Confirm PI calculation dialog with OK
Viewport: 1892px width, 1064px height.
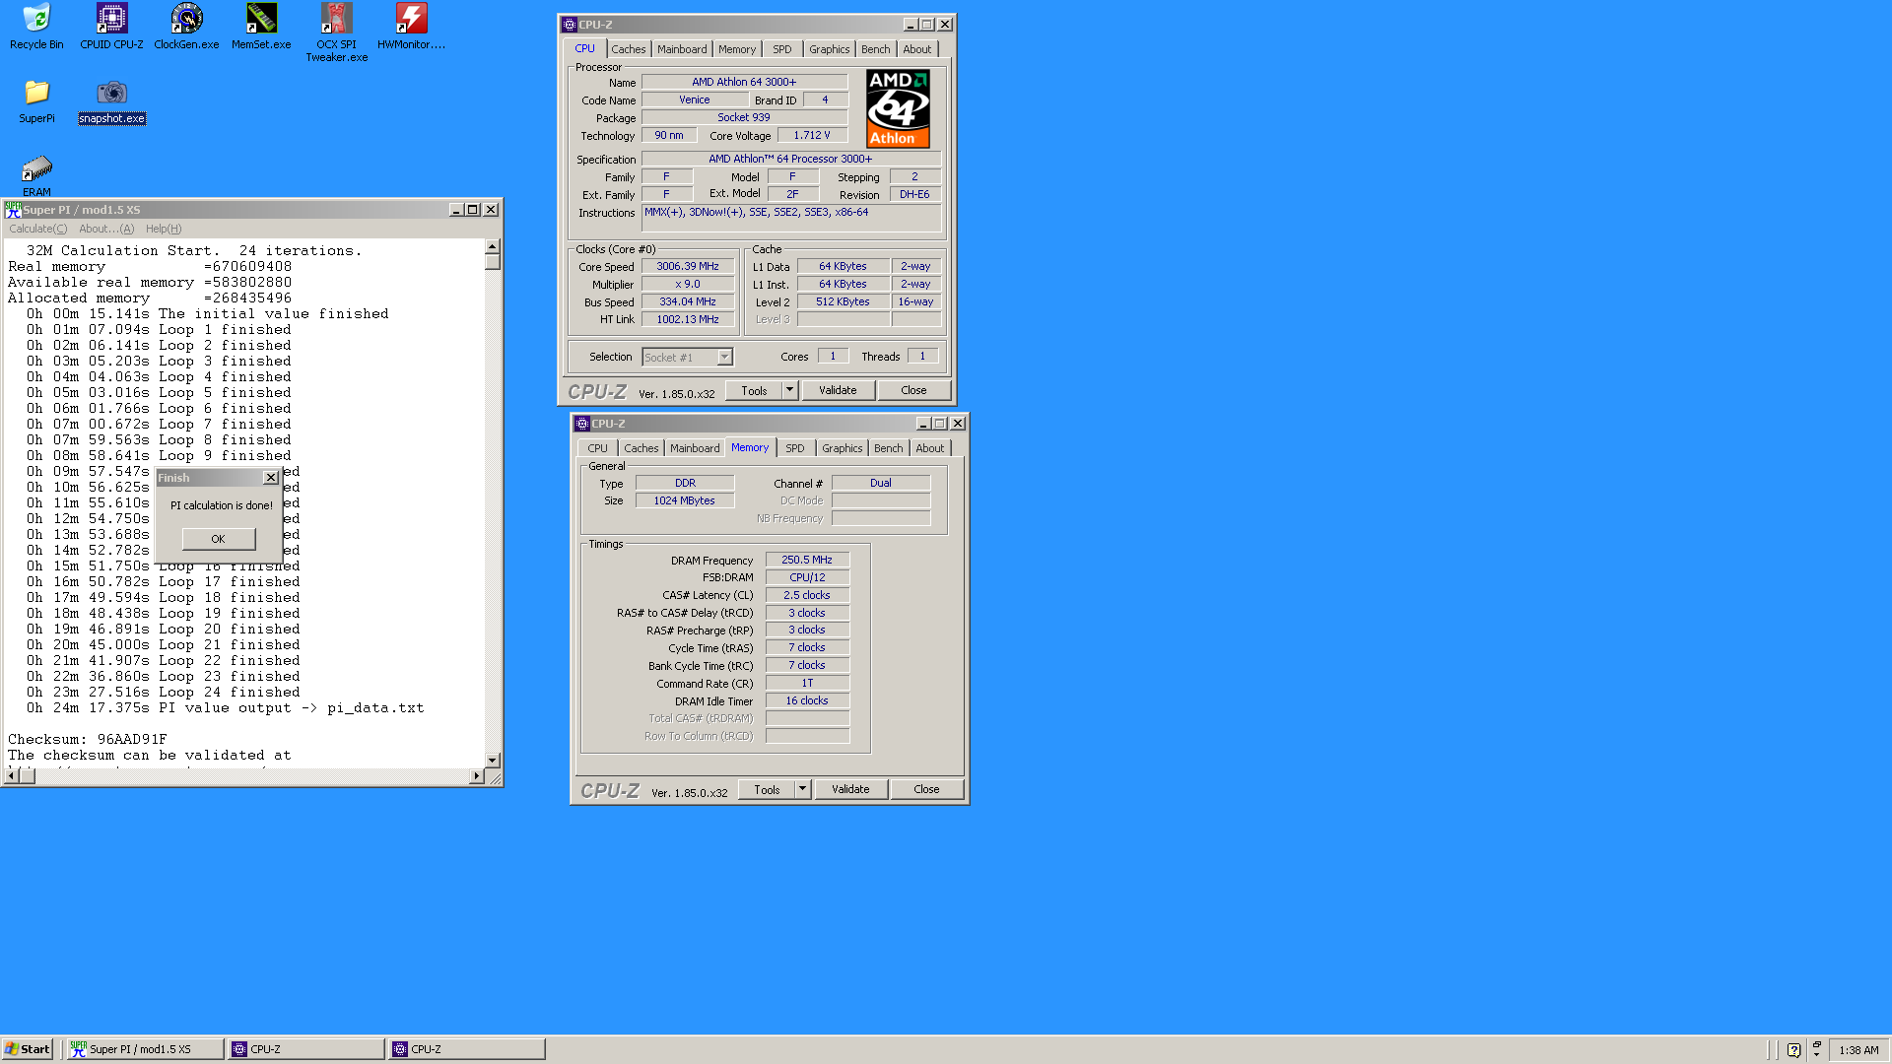pos(219,539)
